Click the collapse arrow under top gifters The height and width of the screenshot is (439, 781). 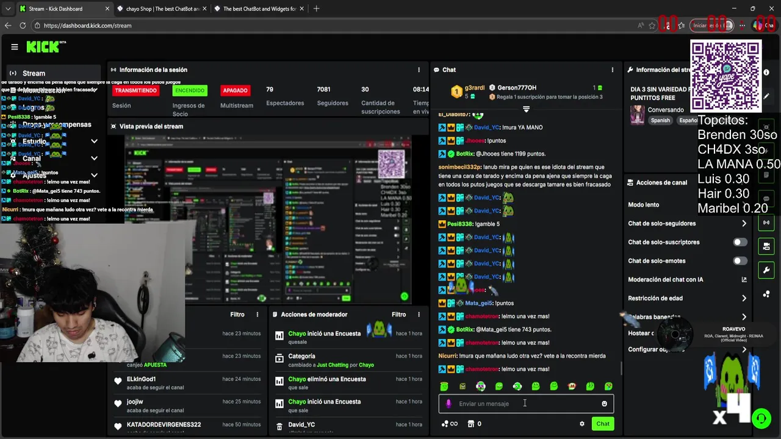(526, 109)
